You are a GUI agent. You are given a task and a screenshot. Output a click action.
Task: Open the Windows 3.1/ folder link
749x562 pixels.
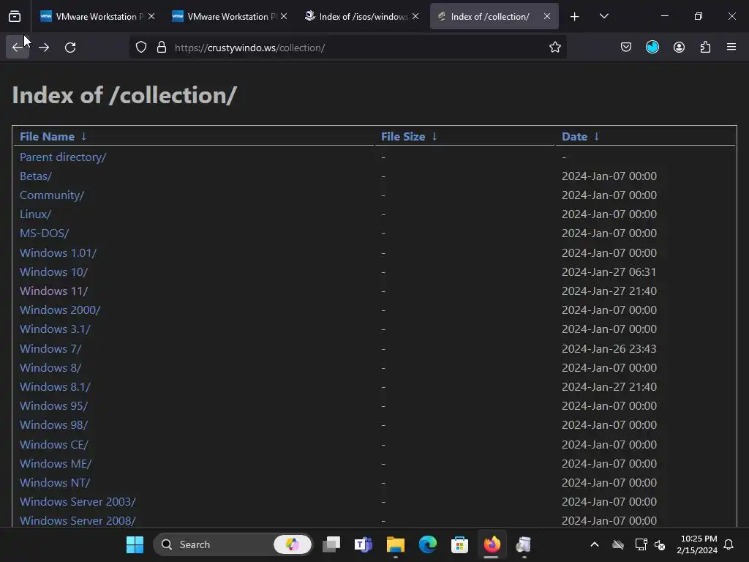(54, 329)
